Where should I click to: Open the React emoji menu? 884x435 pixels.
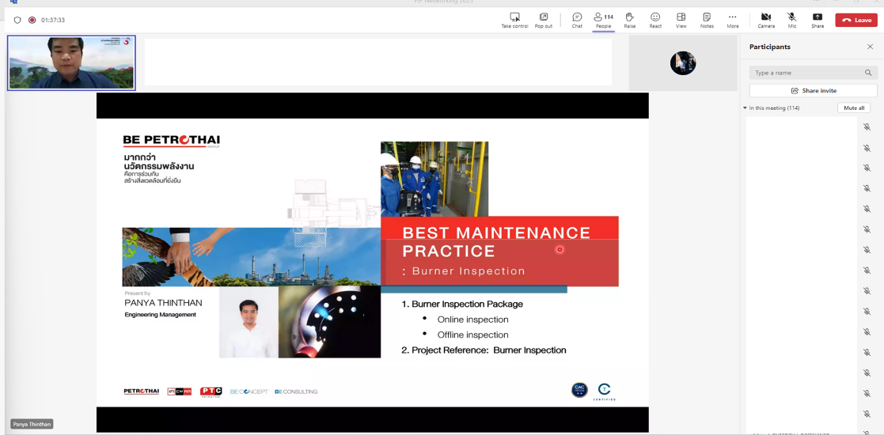[x=655, y=21]
